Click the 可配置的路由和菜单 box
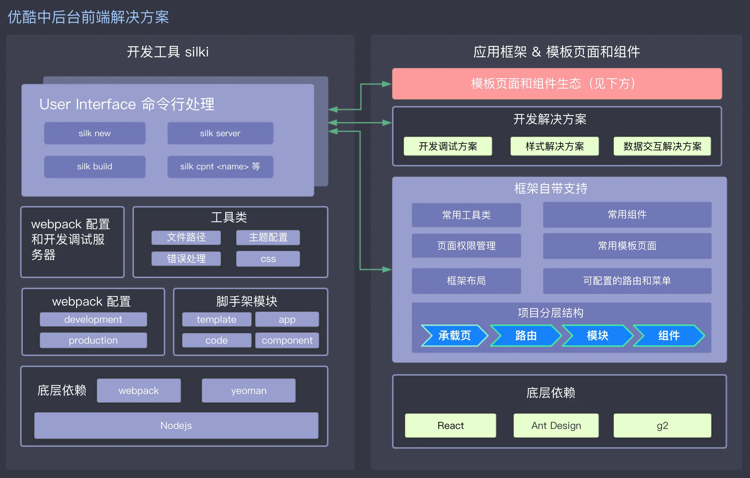Screen dimensions: 750x478 627,281
